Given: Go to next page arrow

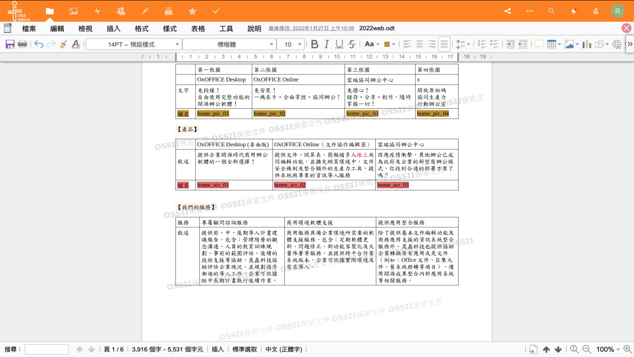Looking at the screenshot, I should [558, 349].
